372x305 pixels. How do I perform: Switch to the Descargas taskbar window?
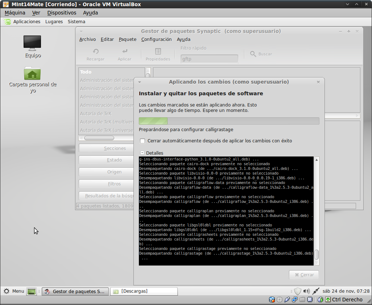[x=144, y=291]
